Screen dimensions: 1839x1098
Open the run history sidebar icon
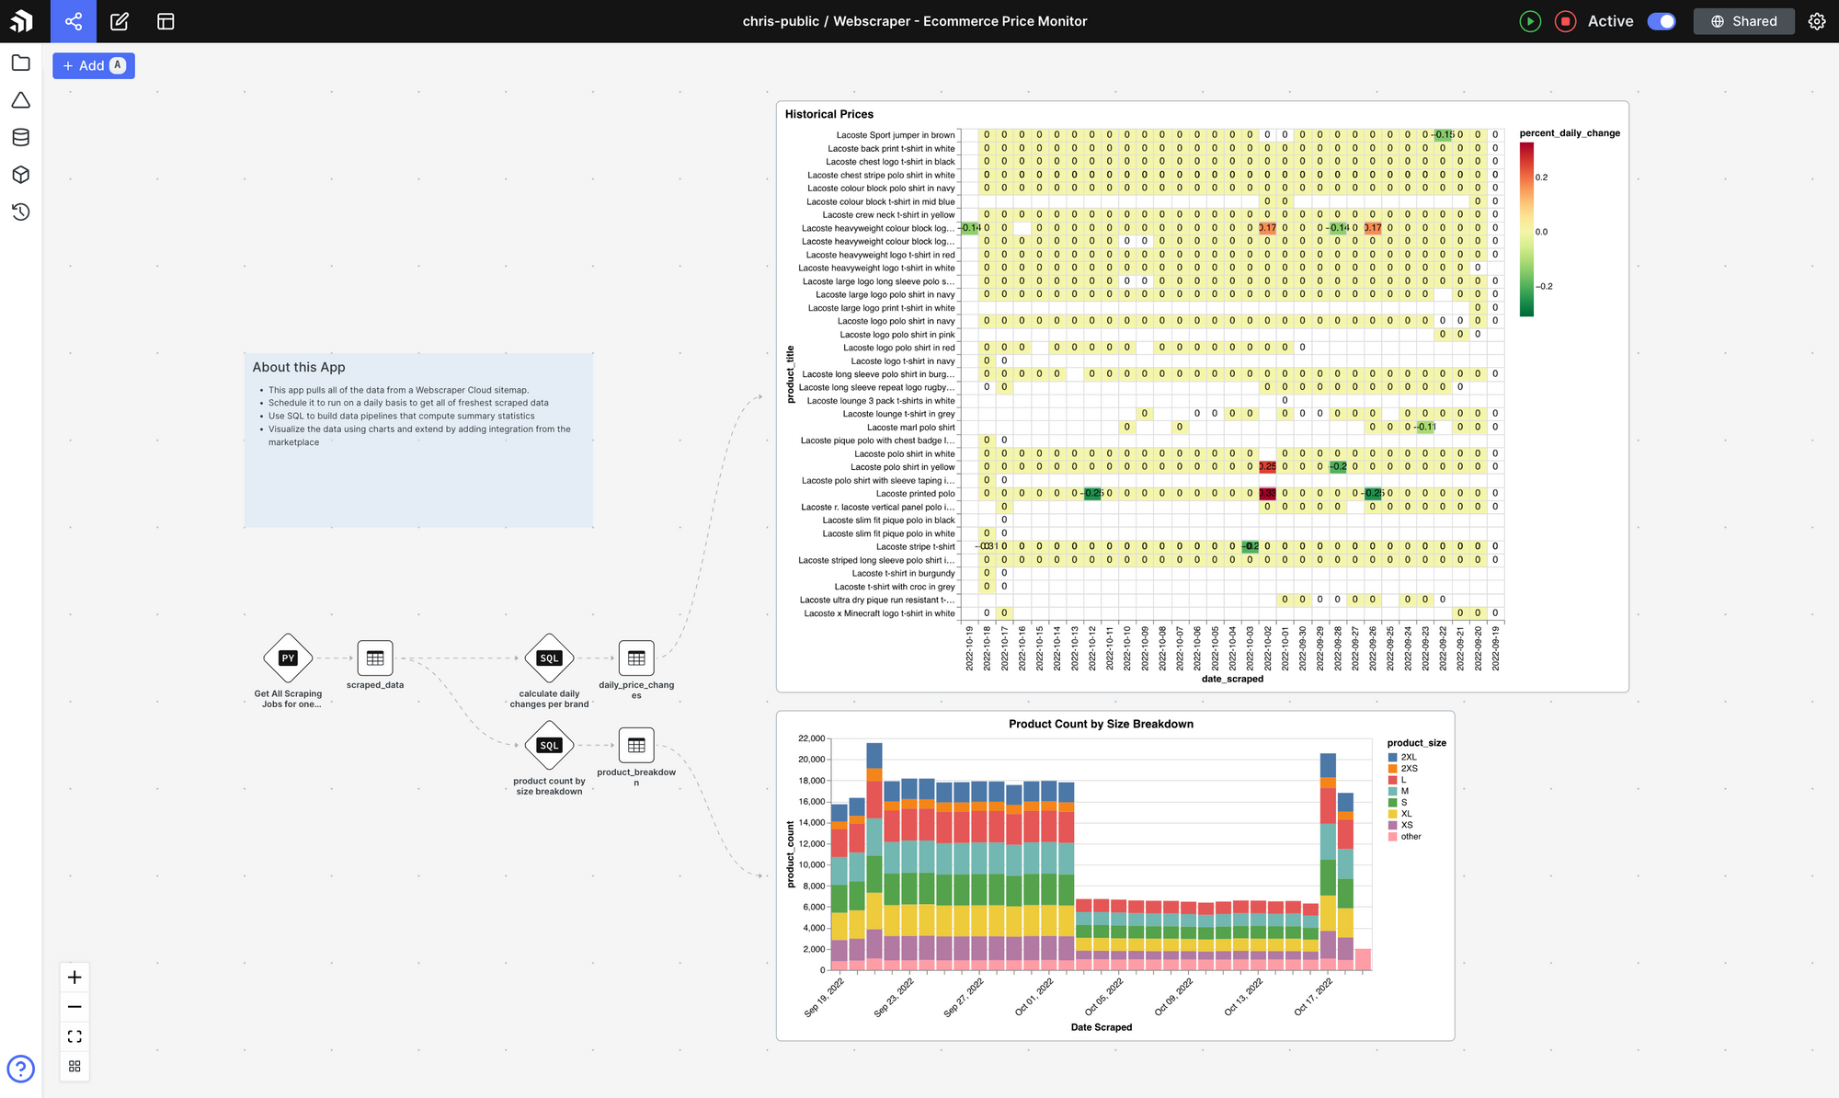click(21, 212)
